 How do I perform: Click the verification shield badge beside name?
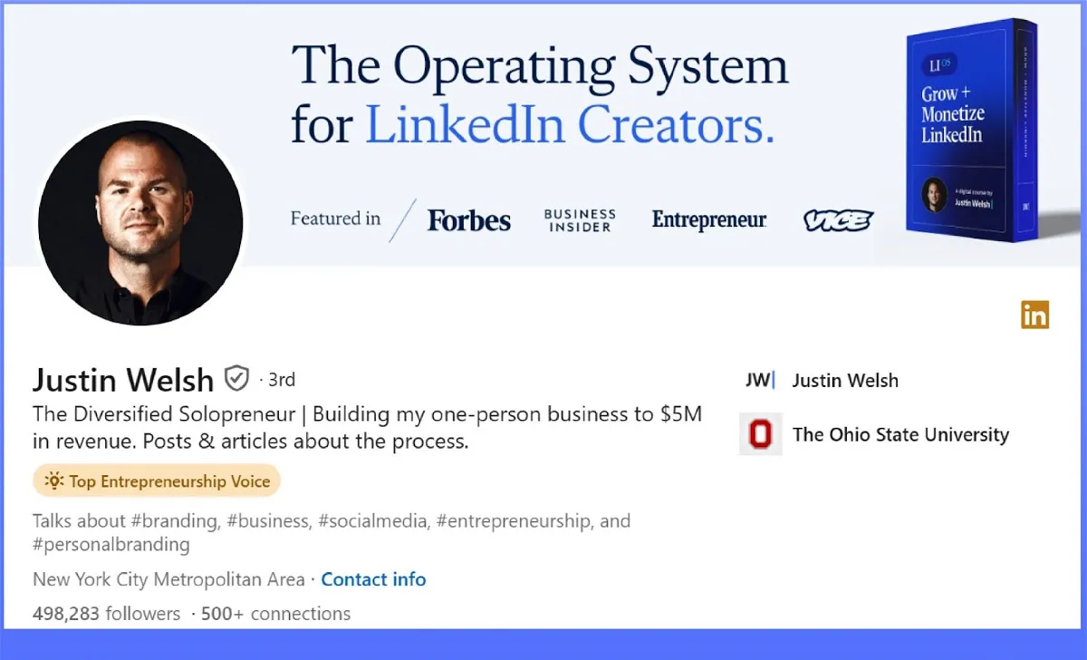[x=236, y=378]
